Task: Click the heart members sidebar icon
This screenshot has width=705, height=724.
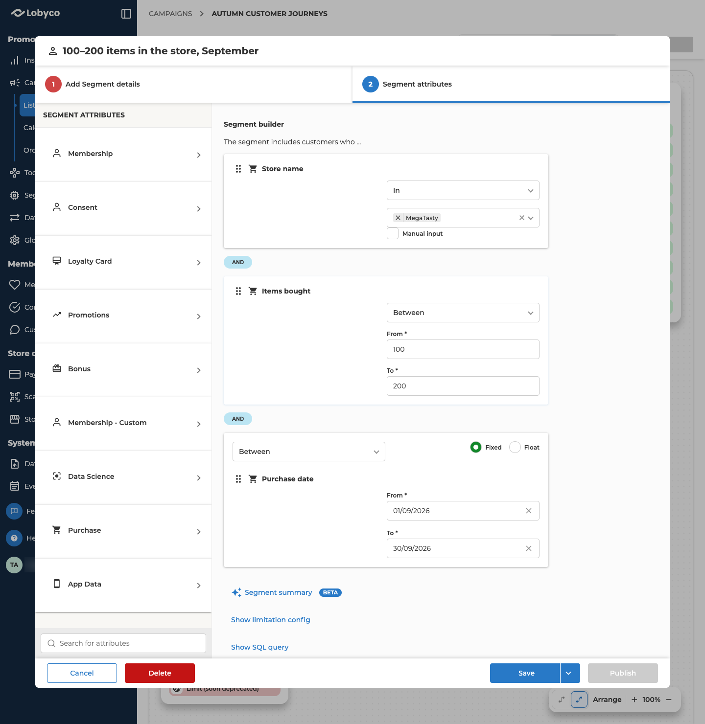Action: (15, 285)
